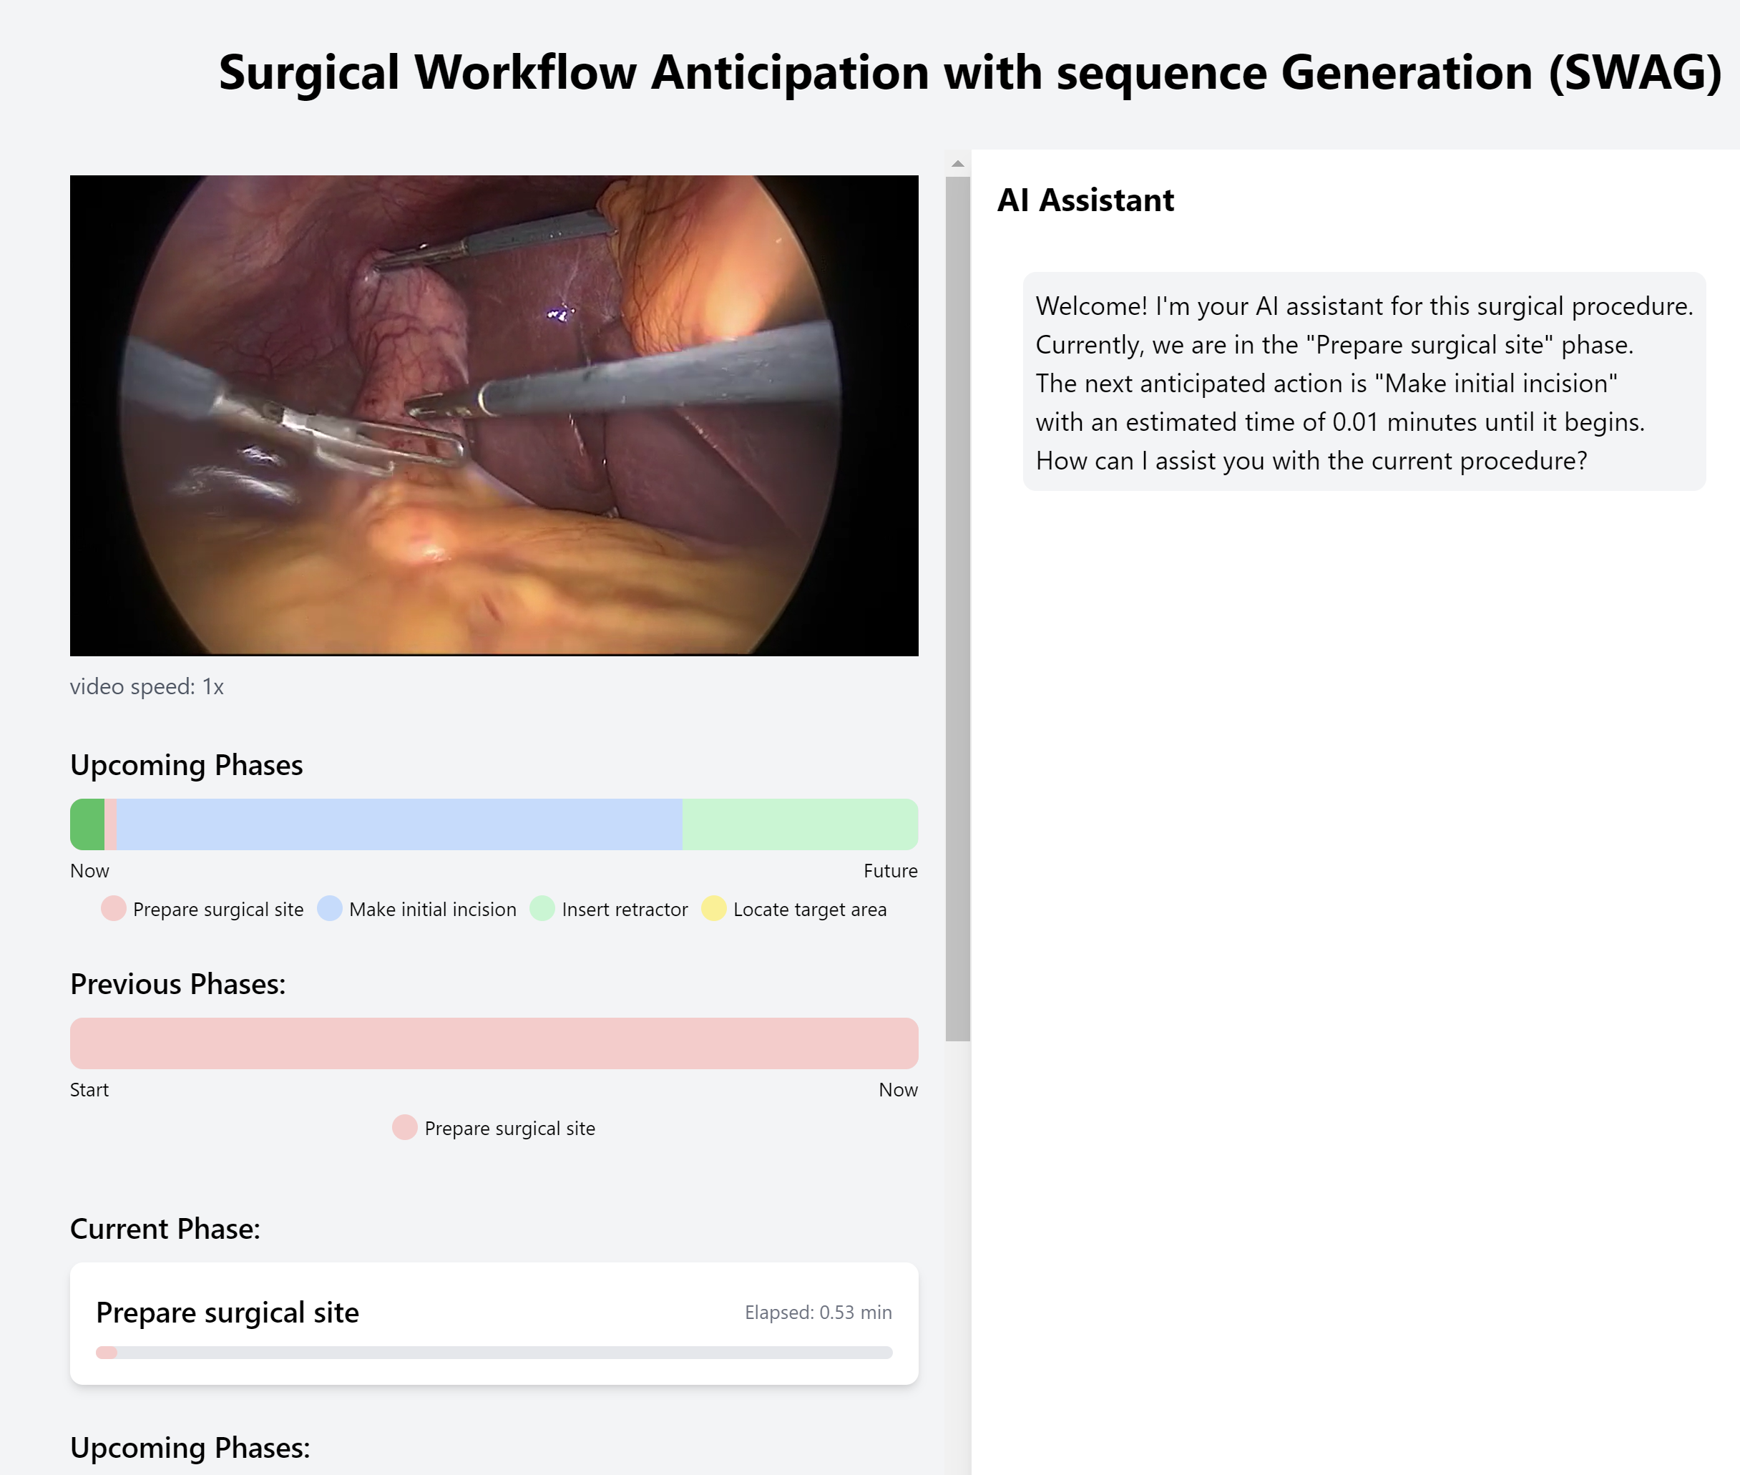Click the Elapsed: 0.53 min text
Screen dimensions: 1740x1475
(x=818, y=1312)
